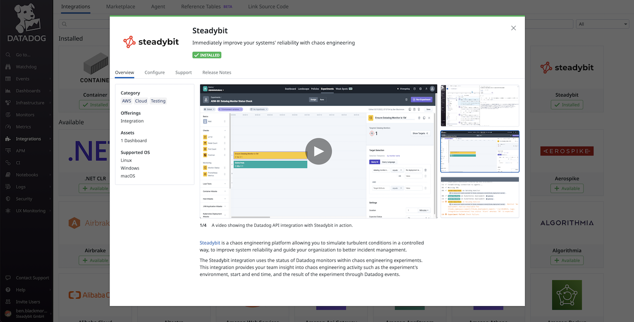Select the Integrations top tab
The height and width of the screenshot is (322, 634).
pos(76,7)
